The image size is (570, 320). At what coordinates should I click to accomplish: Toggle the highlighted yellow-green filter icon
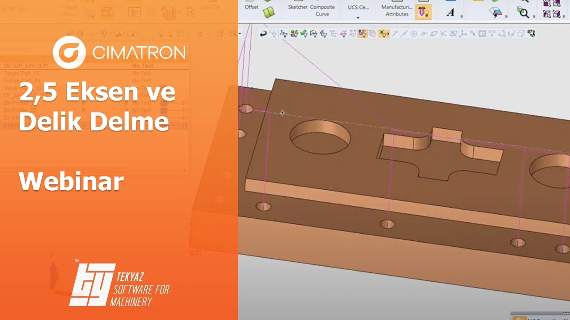coord(383,33)
